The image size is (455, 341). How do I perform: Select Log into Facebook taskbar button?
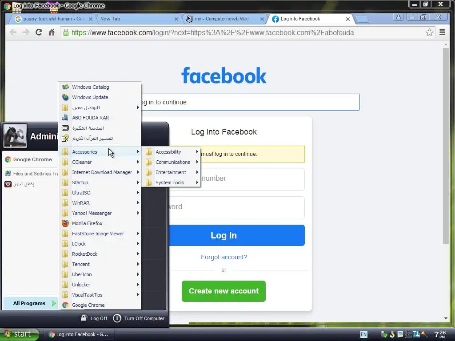point(78,334)
